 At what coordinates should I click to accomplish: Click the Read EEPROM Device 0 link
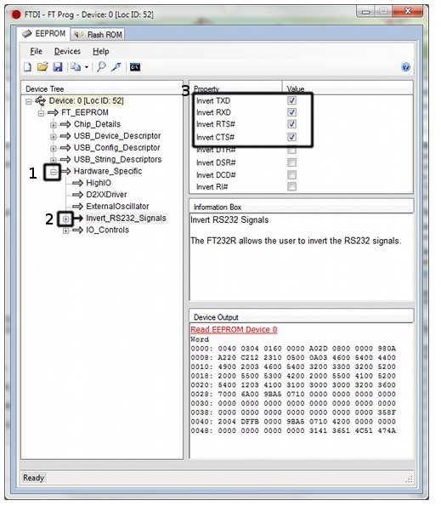(234, 329)
